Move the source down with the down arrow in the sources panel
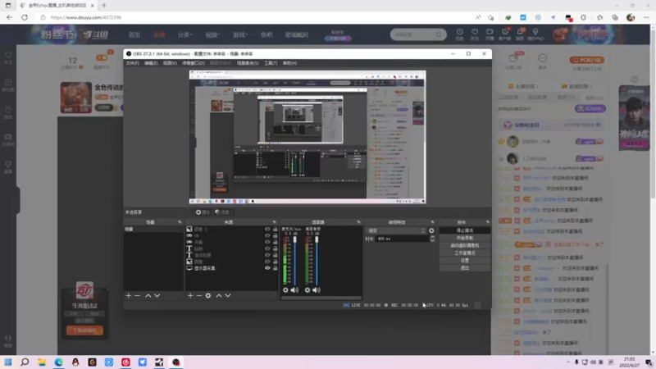The image size is (656, 369). [228, 295]
